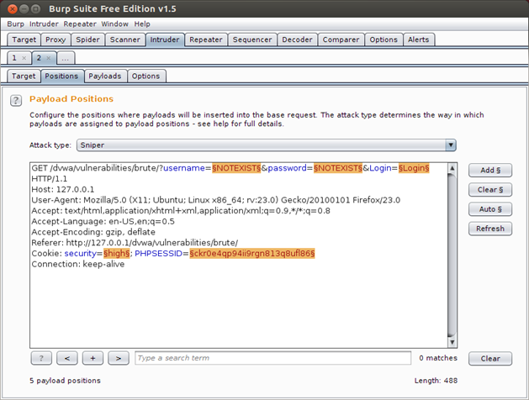
Task: Open the Intruder menu in menu bar
Action: coord(45,24)
